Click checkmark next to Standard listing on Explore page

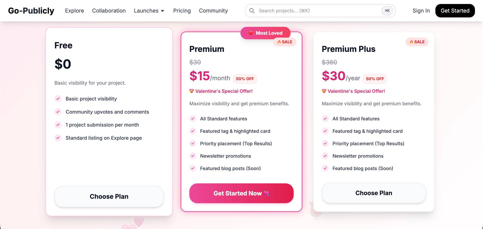[58, 138]
